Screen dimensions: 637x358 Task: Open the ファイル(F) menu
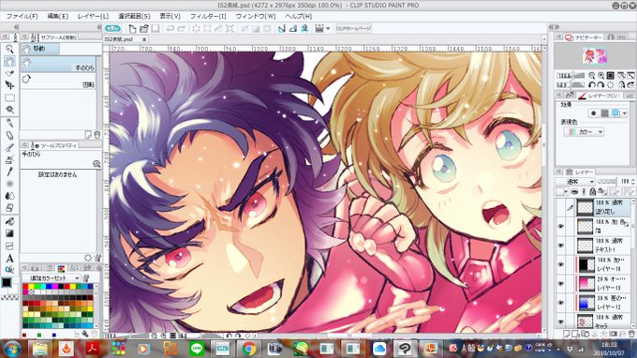(x=22, y=16)
